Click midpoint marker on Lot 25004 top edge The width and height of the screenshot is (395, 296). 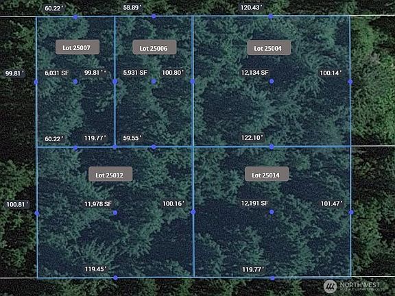(271, 16)
